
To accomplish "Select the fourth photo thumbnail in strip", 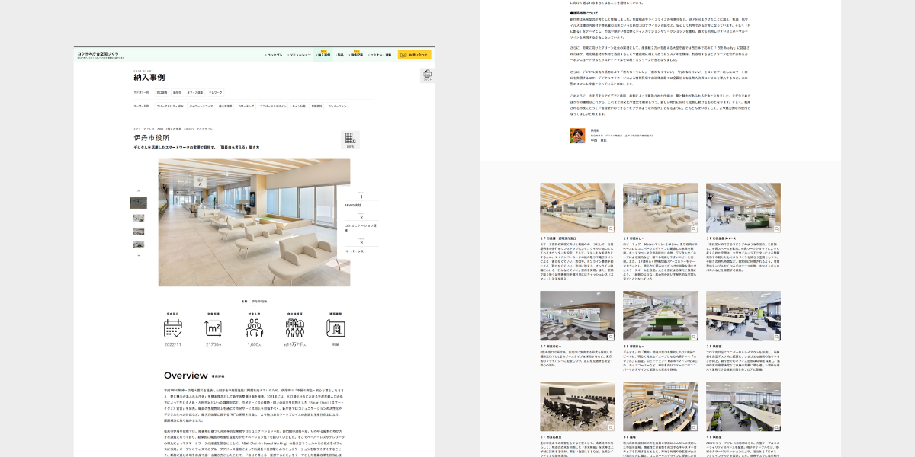I will pos(139,244).
